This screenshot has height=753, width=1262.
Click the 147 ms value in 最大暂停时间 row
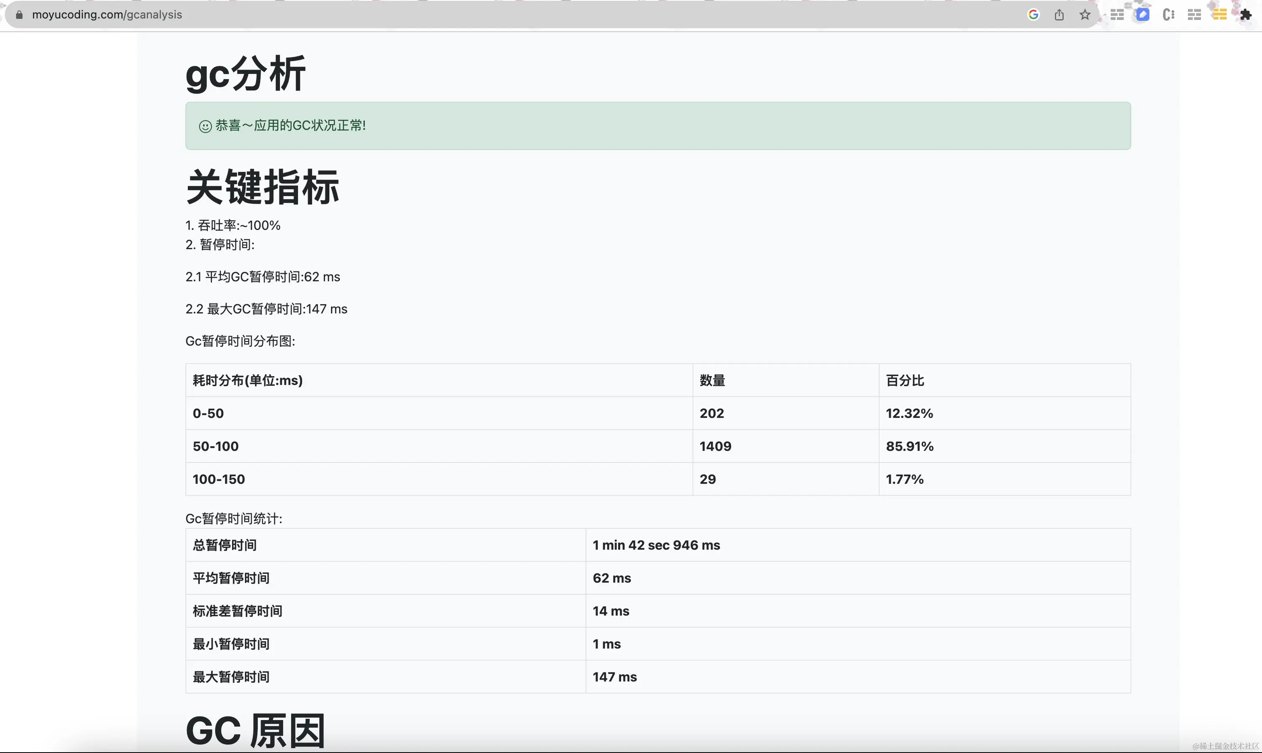614,678
